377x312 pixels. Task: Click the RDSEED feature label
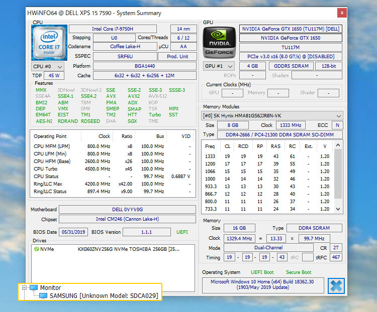tap(90, 121)
